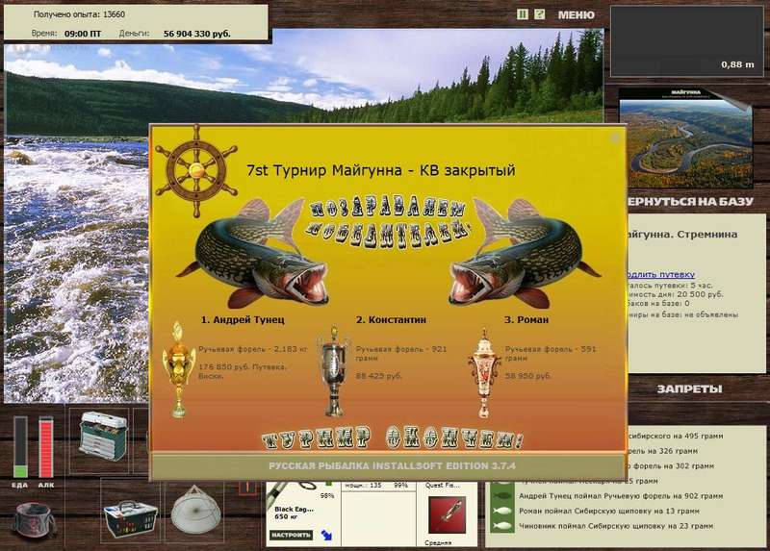770x551 pixels.
Task: Open the tackle box icon
Action: tap(102, 436)
